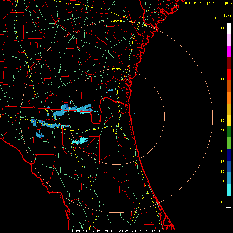Click the 50 legend value
The height and width of the screenshot is (233, 233).
click(222, 69)
